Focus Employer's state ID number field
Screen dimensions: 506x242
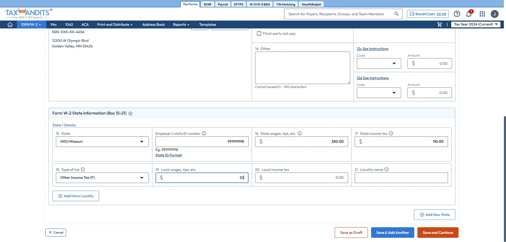click(x=202, y=142)
